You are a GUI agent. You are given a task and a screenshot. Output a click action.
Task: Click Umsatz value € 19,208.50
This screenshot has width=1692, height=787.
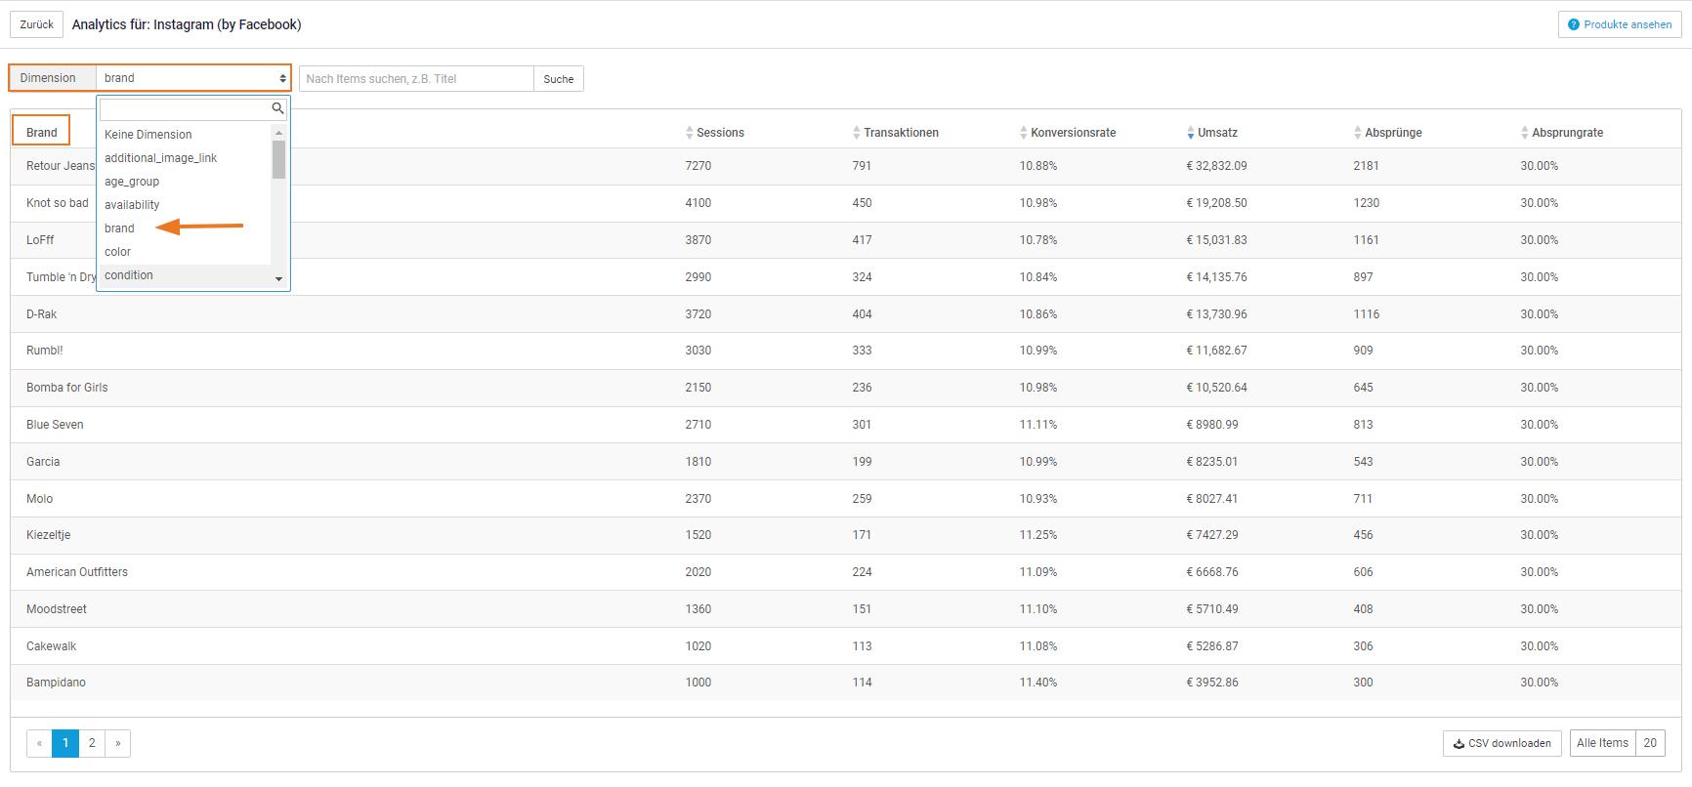pos(1216,203)
